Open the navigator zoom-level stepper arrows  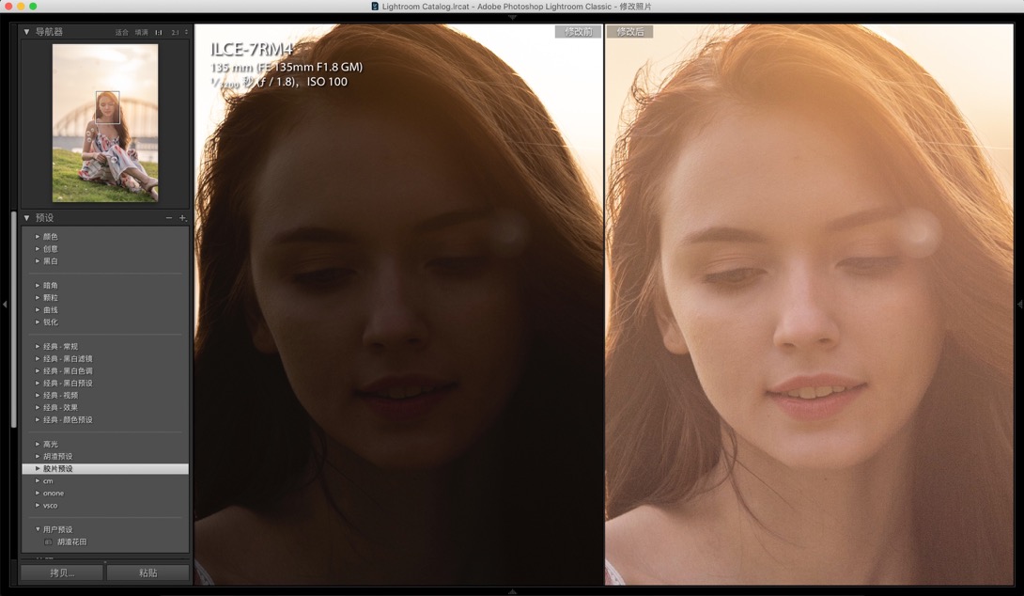(186, 31)
